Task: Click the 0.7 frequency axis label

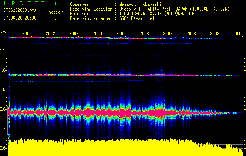Action: tap(4, 129)
